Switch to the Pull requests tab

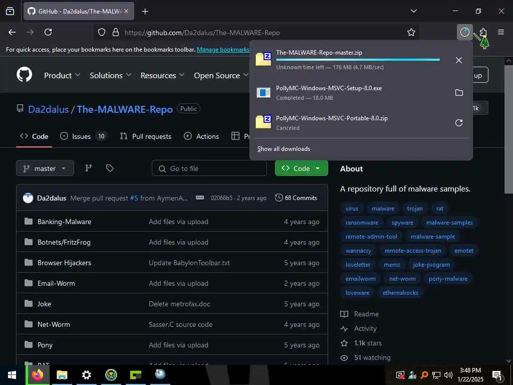146,136
